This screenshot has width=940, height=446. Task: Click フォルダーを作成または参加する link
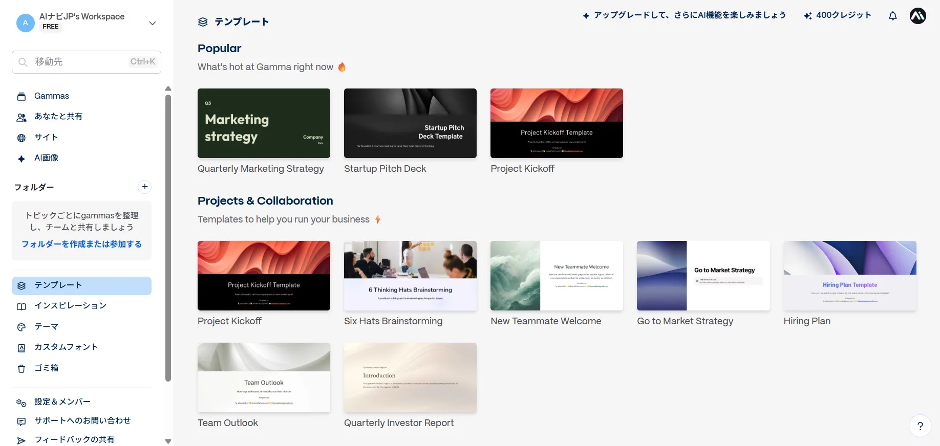(x=81, y=244)
